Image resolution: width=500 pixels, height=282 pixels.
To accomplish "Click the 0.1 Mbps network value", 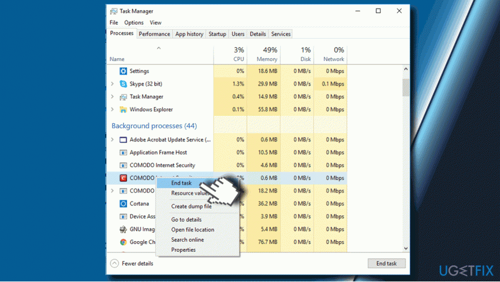I will pyautogui.click(x=333, y=84).
